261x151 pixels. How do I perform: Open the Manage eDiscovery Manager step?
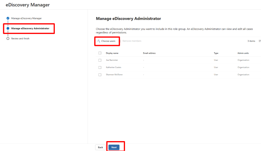click(26, 18)
